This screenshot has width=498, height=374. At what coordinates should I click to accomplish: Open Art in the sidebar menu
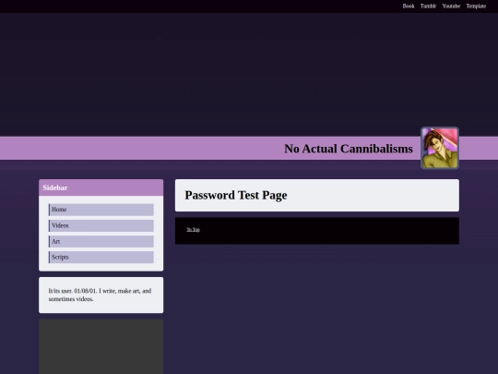tap(101, 241)
